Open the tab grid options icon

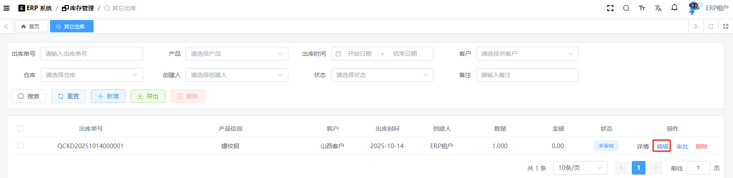click(725, 26)
